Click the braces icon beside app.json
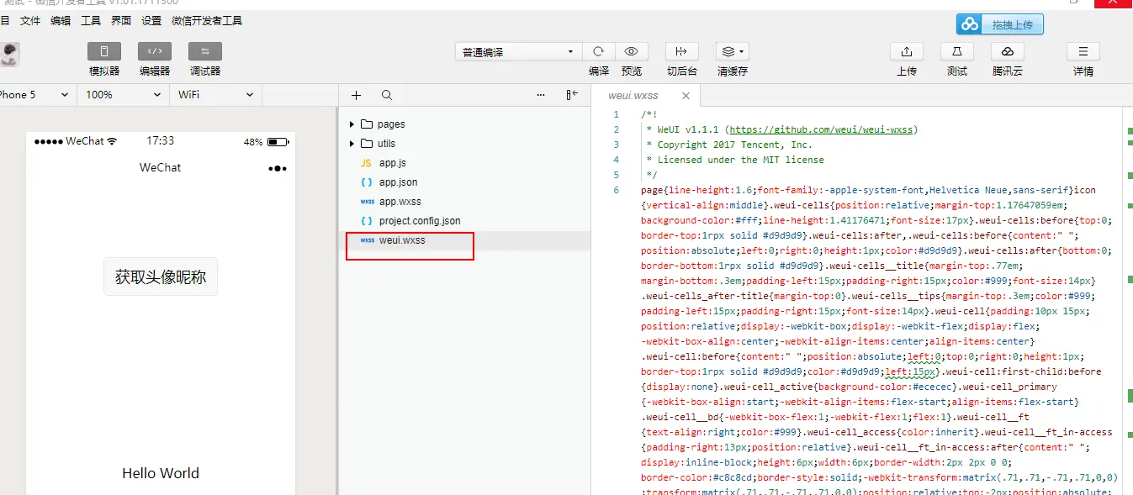Image resolution: width=1133 pixels, height=495 pixels. click(x=367, y=182)
